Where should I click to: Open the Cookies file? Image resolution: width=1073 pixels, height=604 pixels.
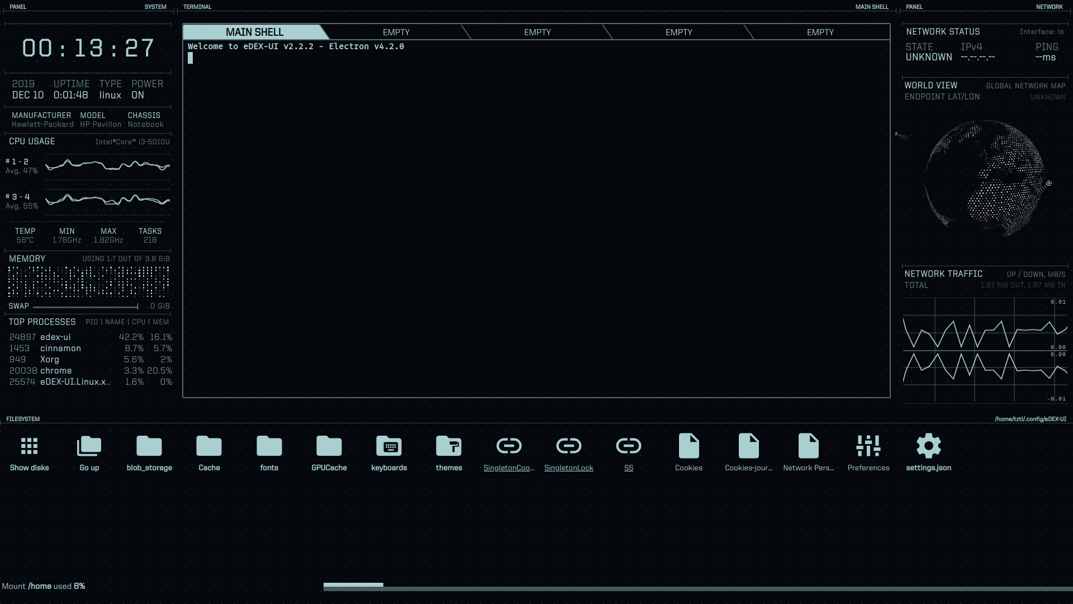[689, 446]
